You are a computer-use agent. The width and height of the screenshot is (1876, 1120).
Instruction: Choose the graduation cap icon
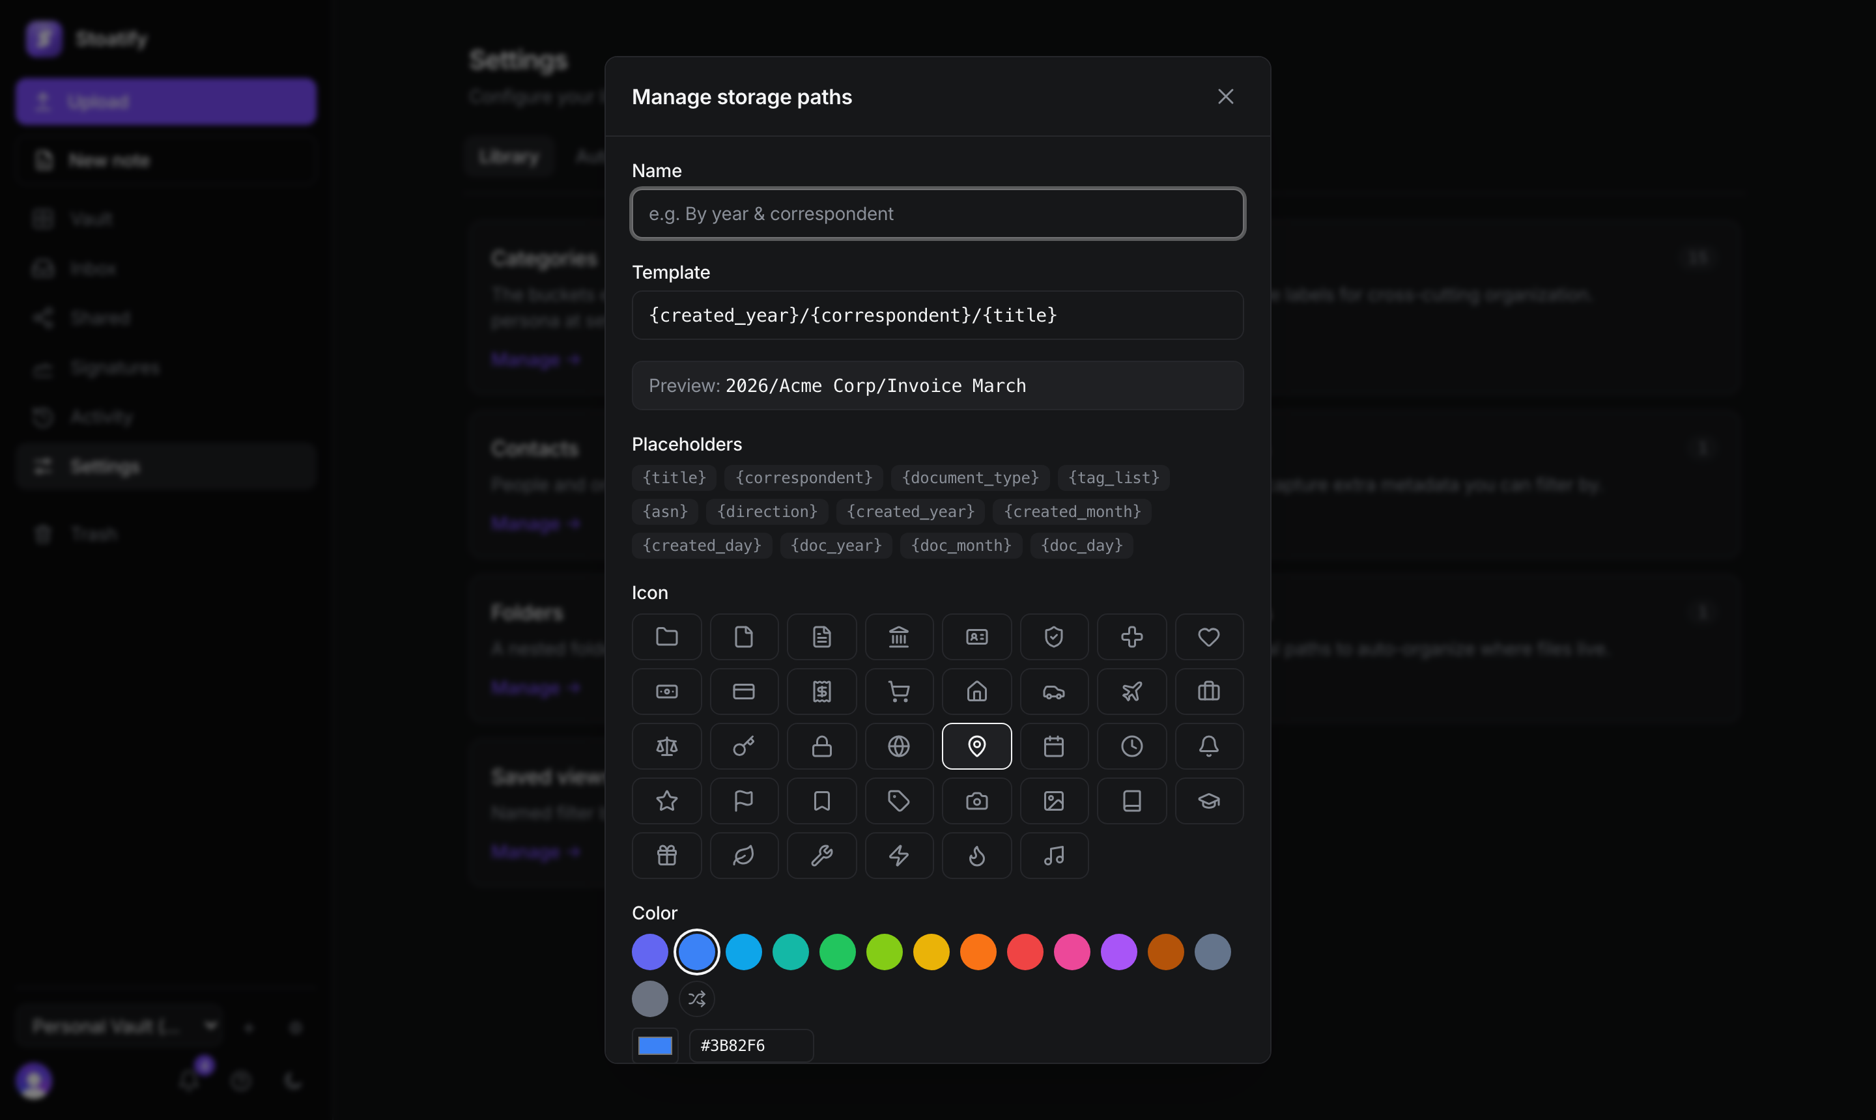(x=1208, y=801)
